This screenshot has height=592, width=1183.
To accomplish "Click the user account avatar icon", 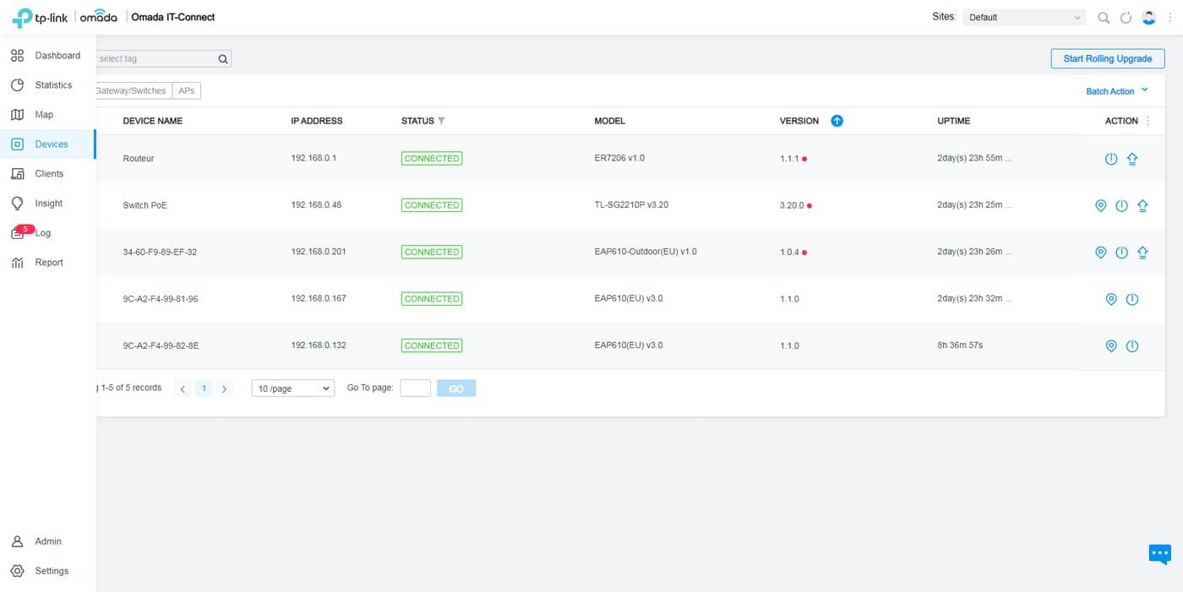I will tap(1148, 18).
